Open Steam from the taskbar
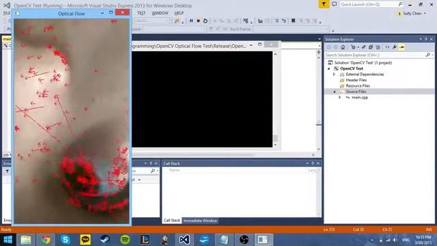 coord(105,240)
